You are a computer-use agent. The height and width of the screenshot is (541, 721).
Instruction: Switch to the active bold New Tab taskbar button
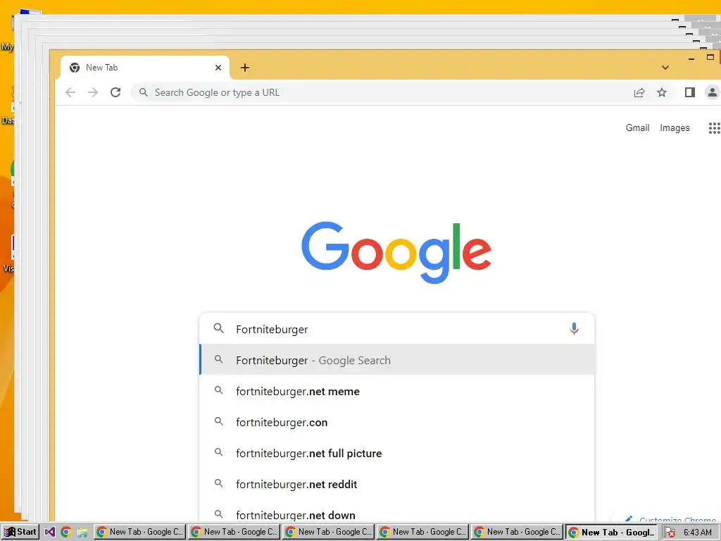[610, 533]
